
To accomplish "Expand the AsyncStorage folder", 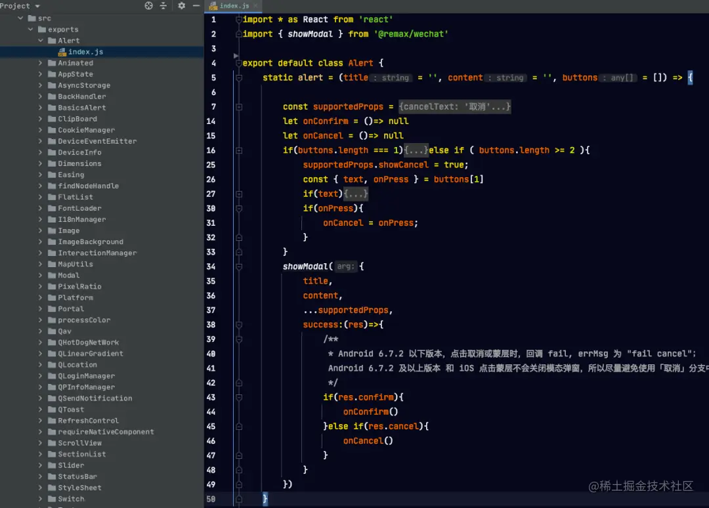I will point(40,85).
